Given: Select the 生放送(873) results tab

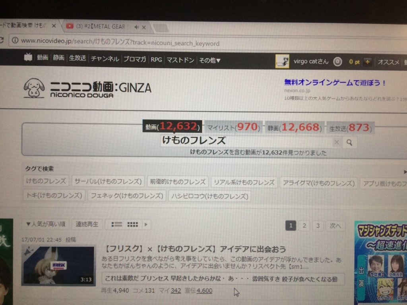Looking at the screenshot, I should 351,128.
